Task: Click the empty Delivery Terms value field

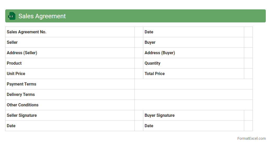Action: pyautogui.click(x=193, y=94)
